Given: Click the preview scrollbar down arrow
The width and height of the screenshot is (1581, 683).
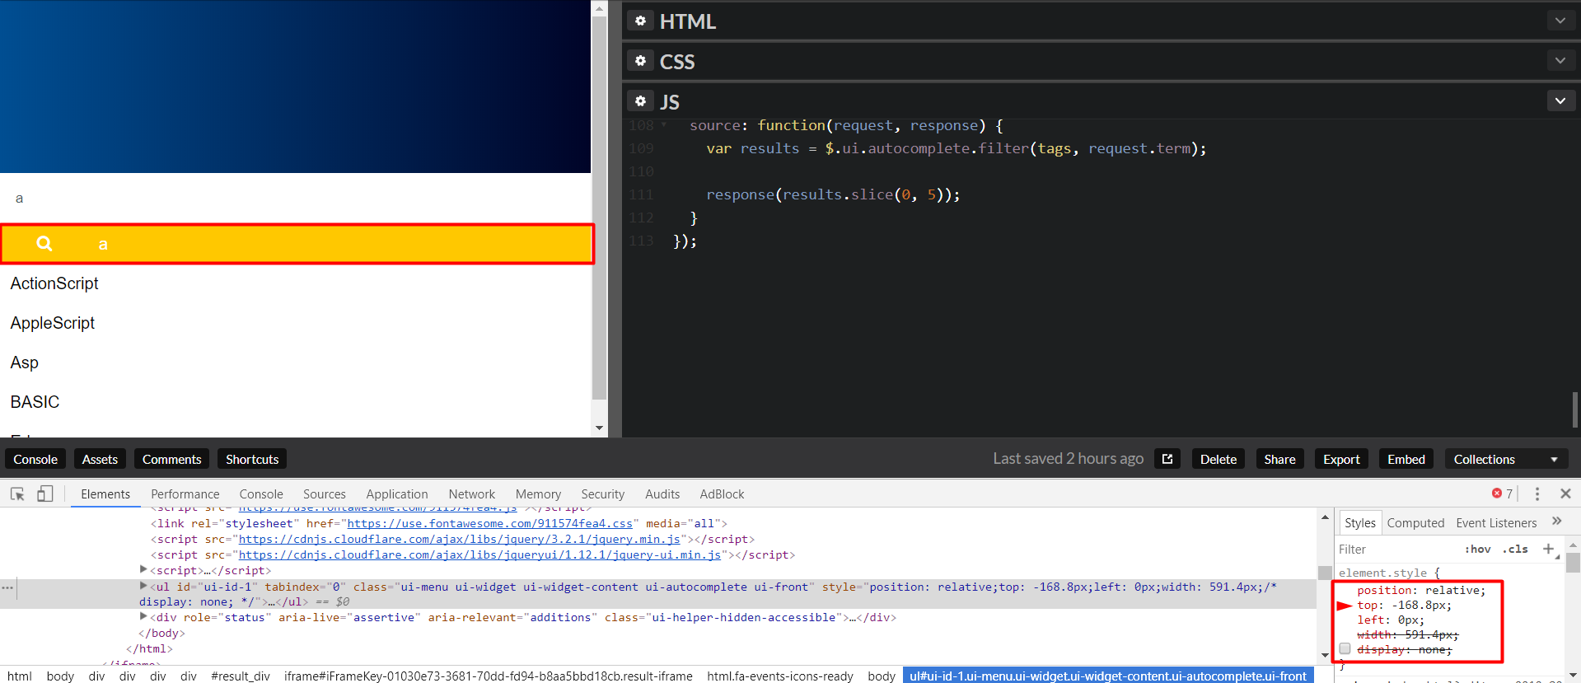Looking at the screenshot, I should point(600,428).
